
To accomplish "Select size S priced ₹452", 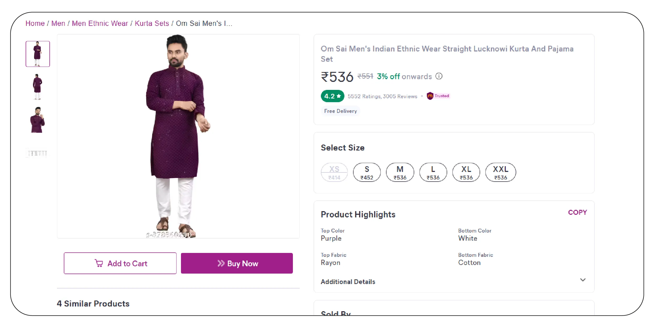I will click(367, 172).
